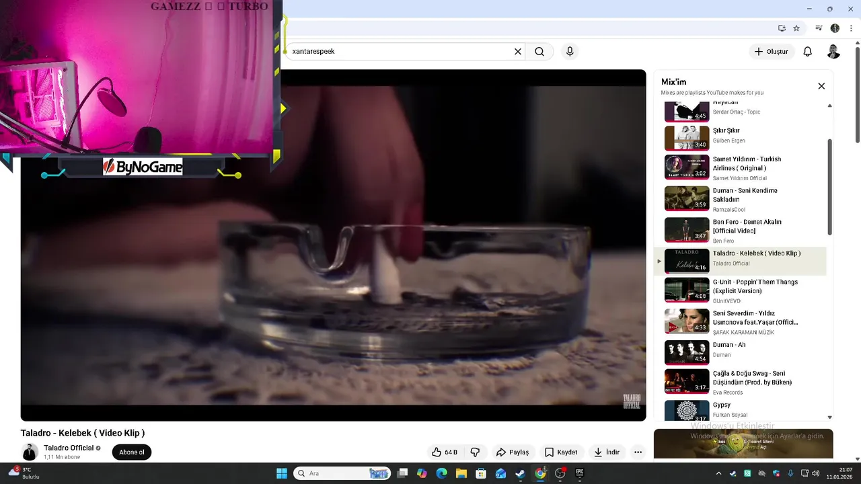This screenshot has height=484, width=861.
Task: Click the Oluştur create button
Action: (771, 52)
